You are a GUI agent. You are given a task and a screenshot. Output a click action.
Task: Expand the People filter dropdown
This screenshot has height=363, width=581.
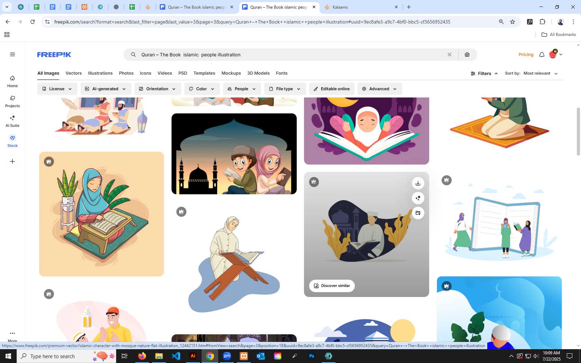coord(242,89)
